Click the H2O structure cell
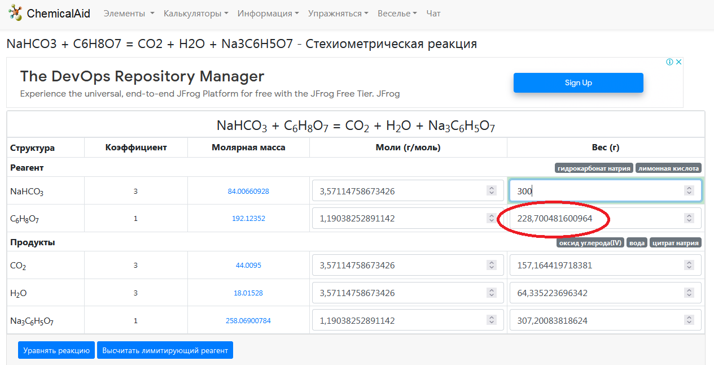 coord(46,293)
